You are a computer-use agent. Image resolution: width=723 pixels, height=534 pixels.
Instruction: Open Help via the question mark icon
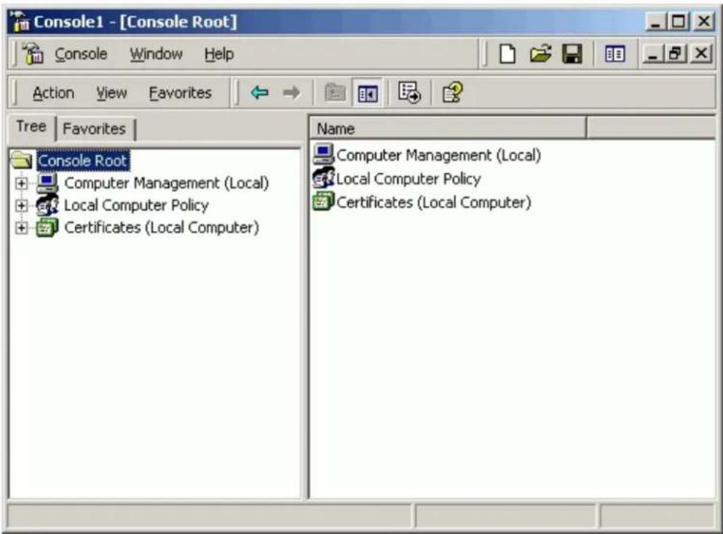click(x=452, y=92)
